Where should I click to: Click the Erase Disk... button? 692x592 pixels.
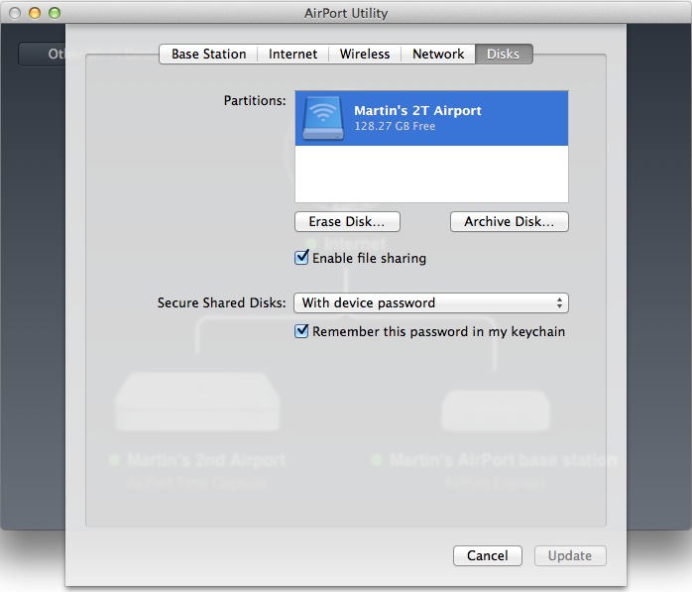click(x=347, y=221)
